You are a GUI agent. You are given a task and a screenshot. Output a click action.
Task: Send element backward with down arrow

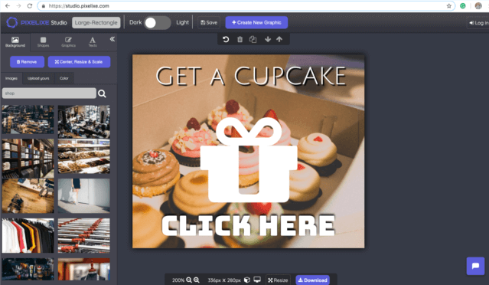[268, 39]
